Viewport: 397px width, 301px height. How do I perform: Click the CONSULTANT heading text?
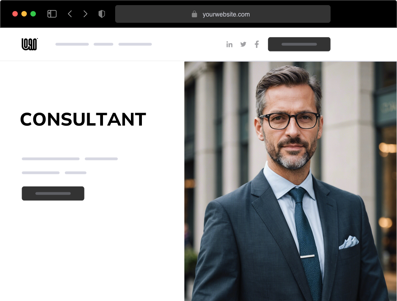point(83,119)
